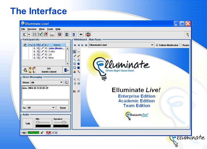Go to first whiteboard screen arrow

click(x=75, y=45)
